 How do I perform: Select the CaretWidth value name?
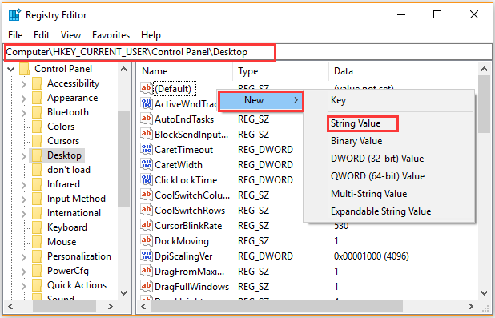point(179,164)
